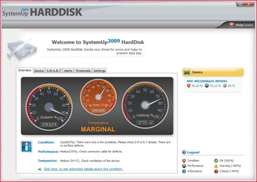This screenshot has width=257, height=182.
Task: Click the 93,25 % condition value
Action: (197, 86)
